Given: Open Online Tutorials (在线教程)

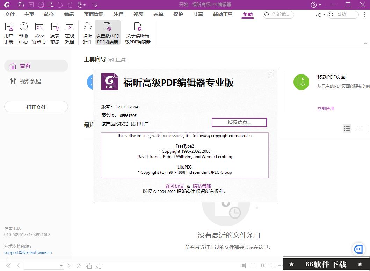Looking at the screenshot, I should [70, 33].
